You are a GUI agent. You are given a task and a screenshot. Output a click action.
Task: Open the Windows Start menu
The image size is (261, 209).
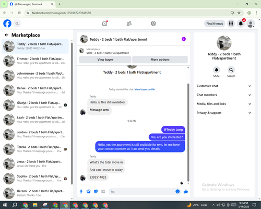click(x=5, y=205)
